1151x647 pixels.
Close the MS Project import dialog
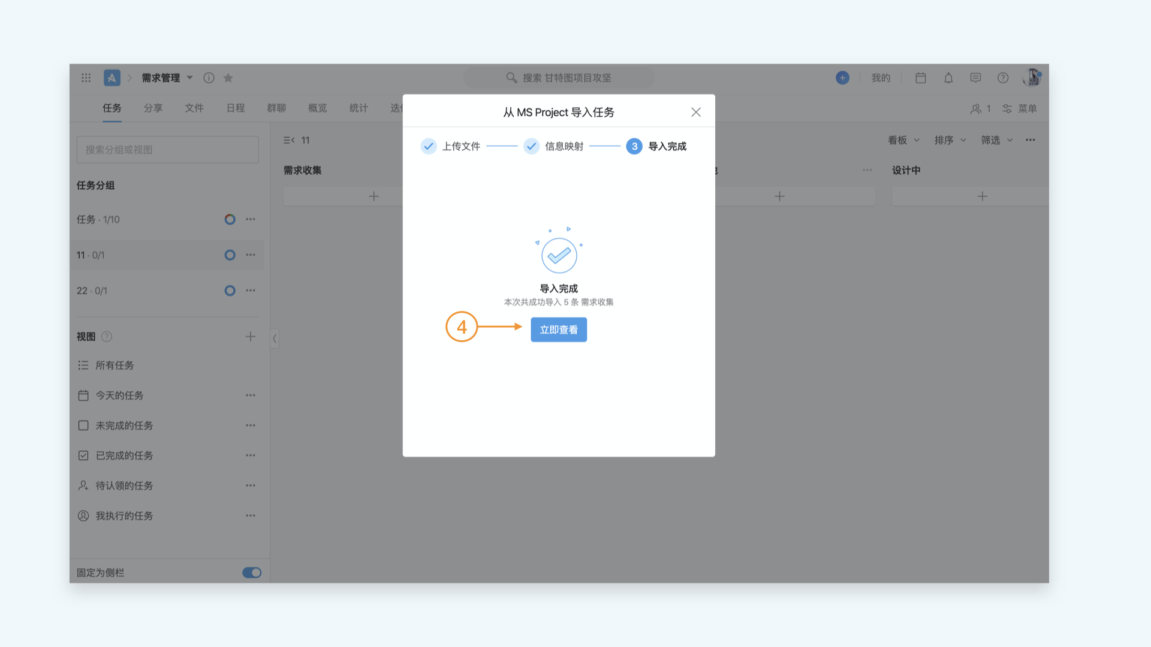pyautogui.click(x=695, y=112)
